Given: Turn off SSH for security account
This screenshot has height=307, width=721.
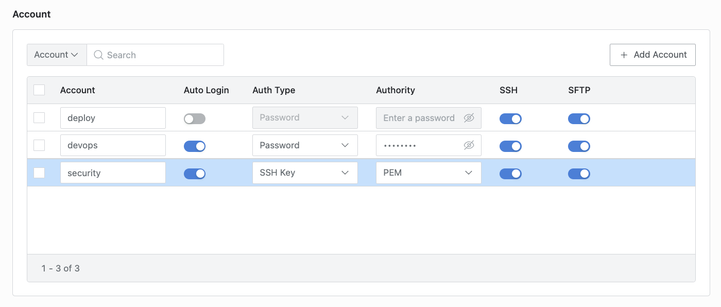Looking at the screenshot, I should [x=510, y=174].
